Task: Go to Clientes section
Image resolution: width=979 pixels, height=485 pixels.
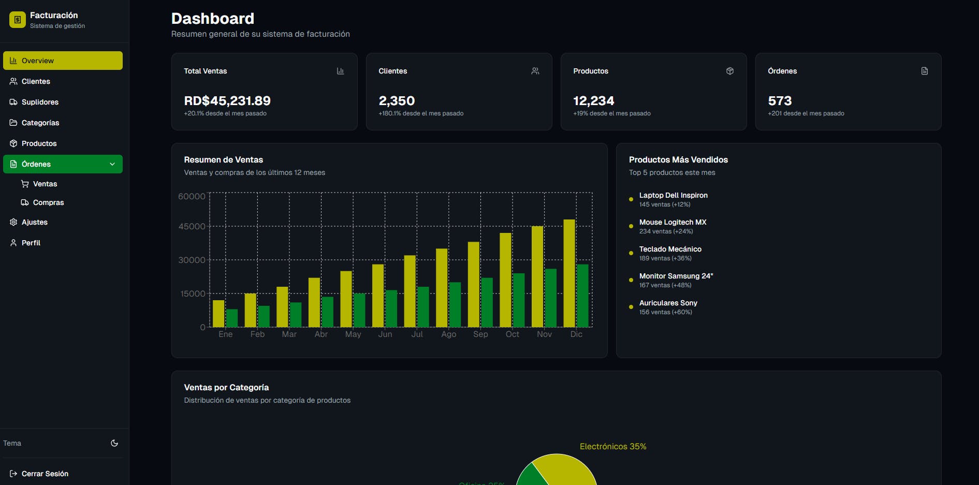Action: 63,81
